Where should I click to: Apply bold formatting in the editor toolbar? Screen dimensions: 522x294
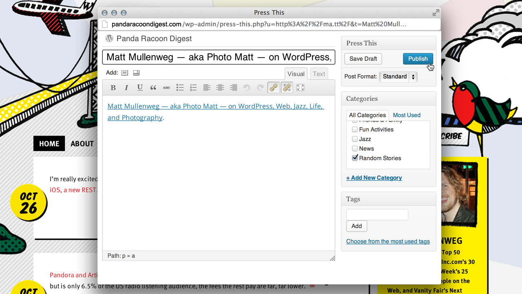113,87
